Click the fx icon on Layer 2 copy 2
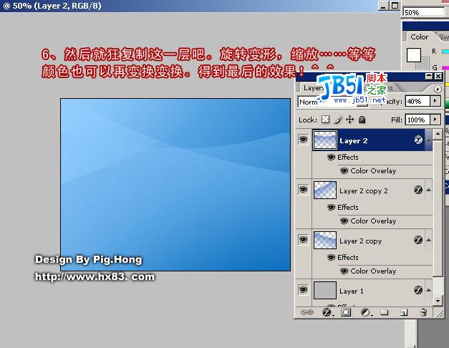Screen dimensions: 449x348 [x=418, y=190]
